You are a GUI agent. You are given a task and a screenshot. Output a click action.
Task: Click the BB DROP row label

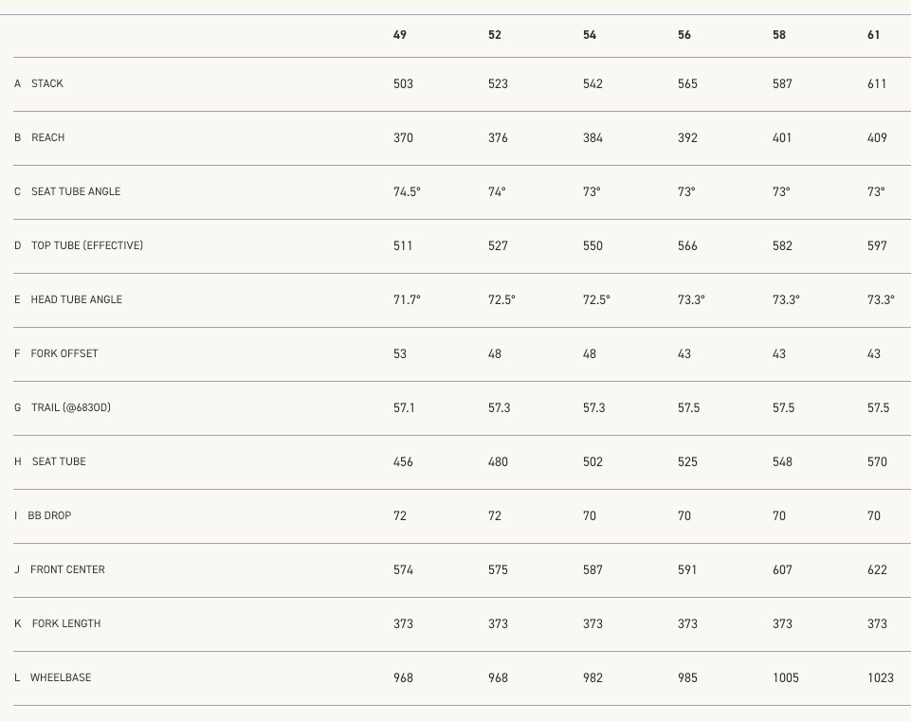tap(49, 516)
